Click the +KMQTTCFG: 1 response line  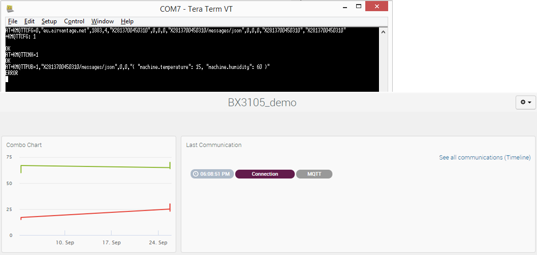(20, 36)
